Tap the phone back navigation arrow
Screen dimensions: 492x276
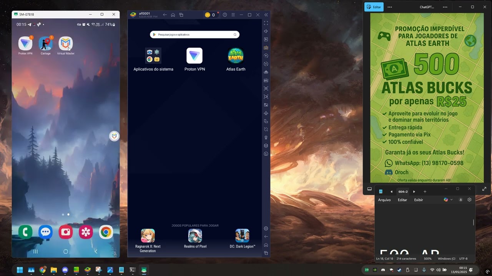[96, 251]
